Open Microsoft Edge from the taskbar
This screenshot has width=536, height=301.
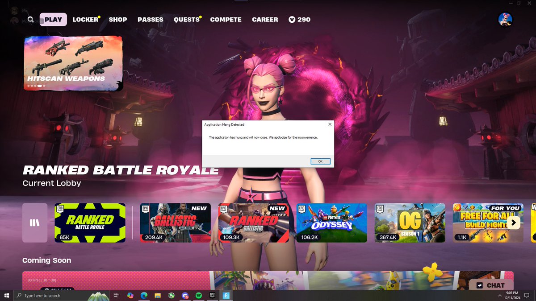click(x=144, y=296)
